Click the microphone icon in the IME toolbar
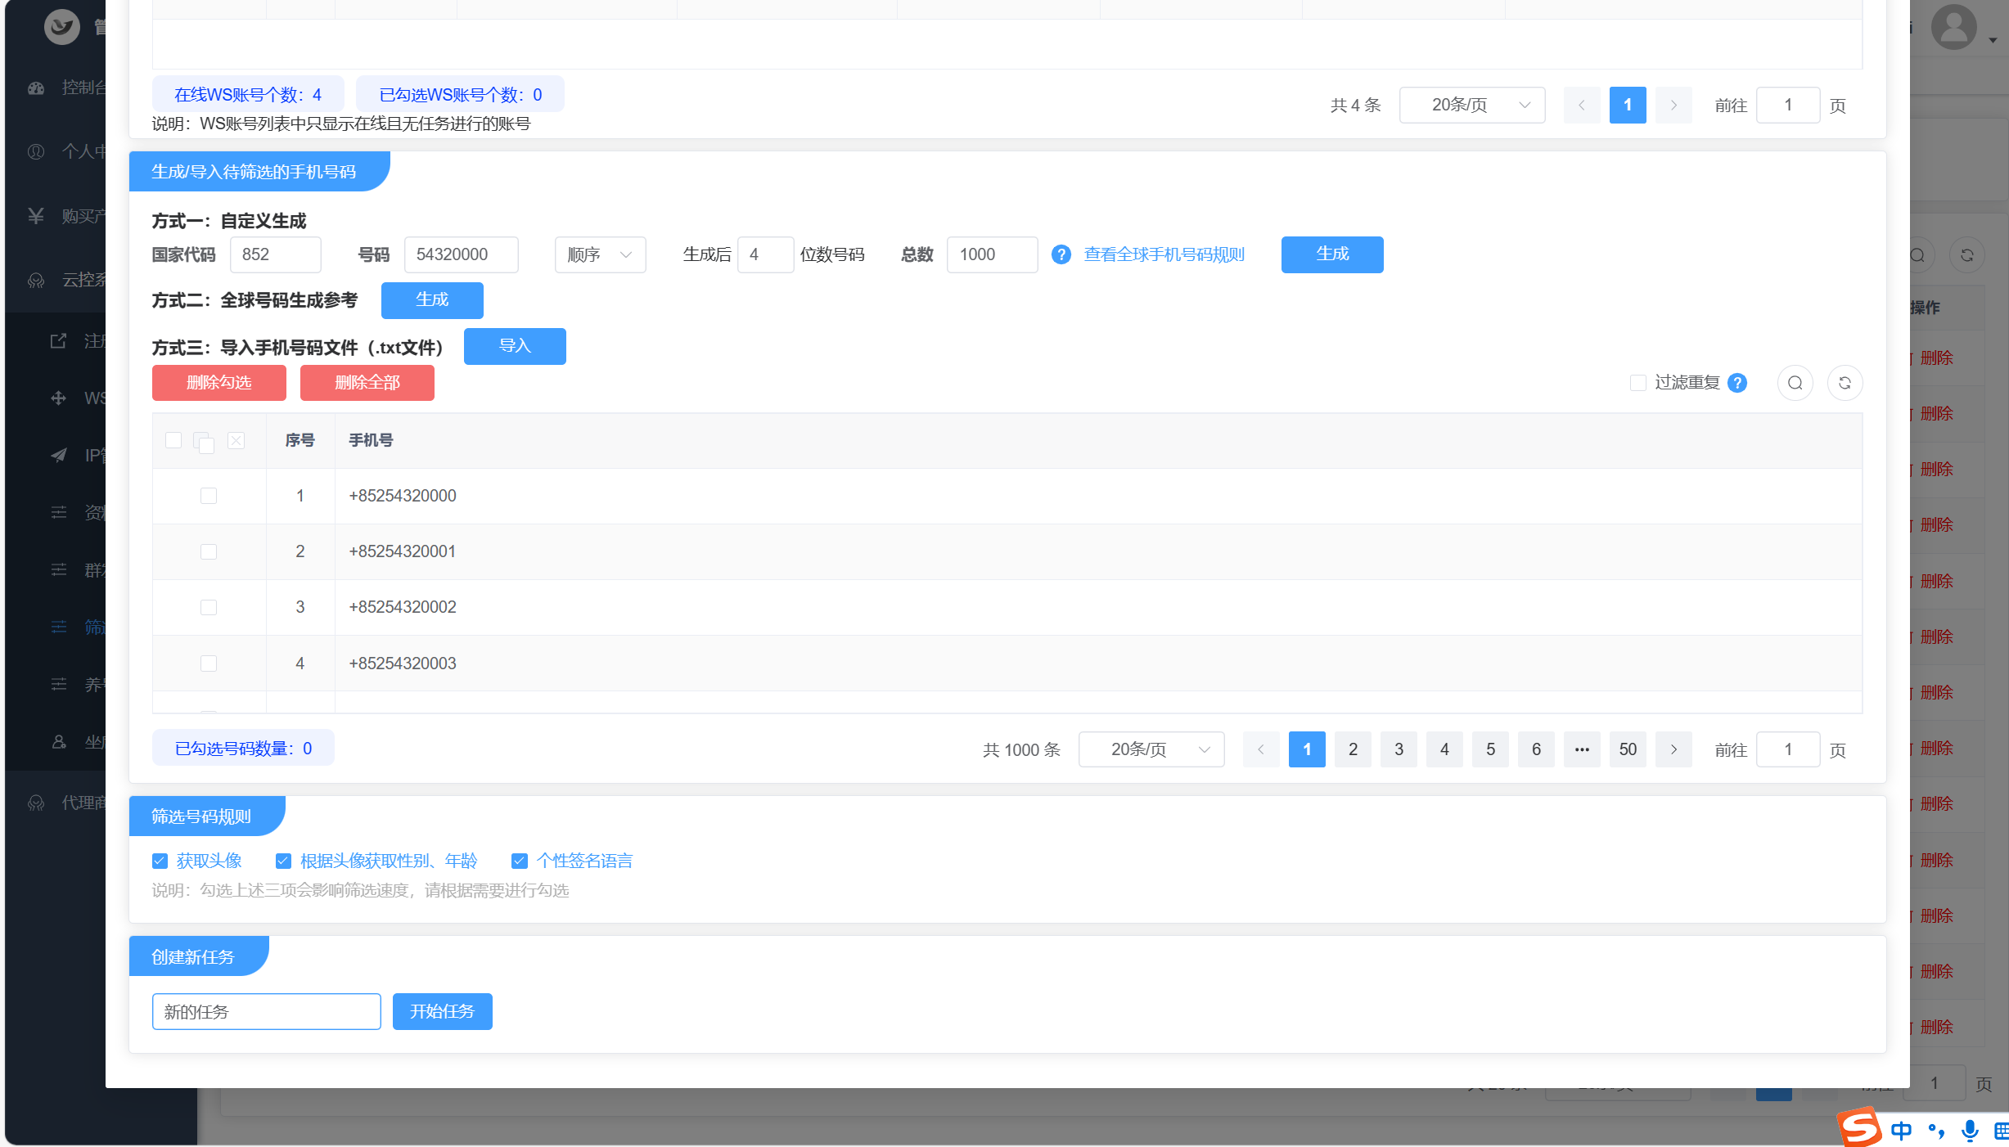 [x=1971, y=1131]
